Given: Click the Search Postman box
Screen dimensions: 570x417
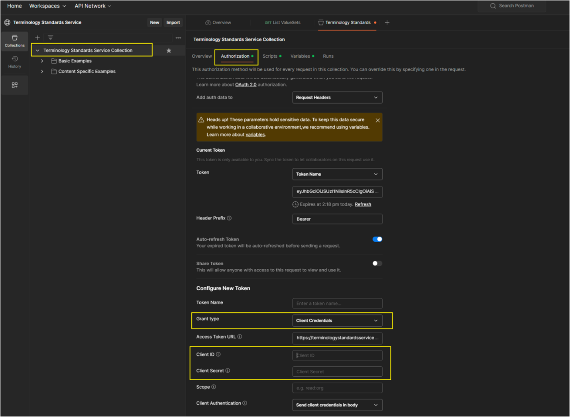Looking at the screenshot, I should [x=512, y=6].
